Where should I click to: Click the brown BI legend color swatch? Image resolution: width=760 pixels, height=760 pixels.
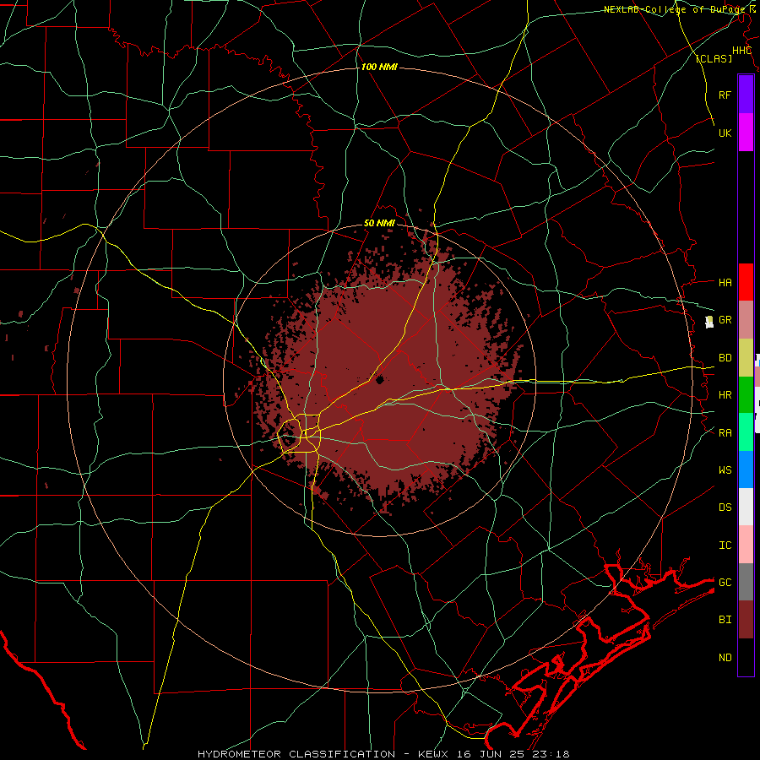point(746,620)
